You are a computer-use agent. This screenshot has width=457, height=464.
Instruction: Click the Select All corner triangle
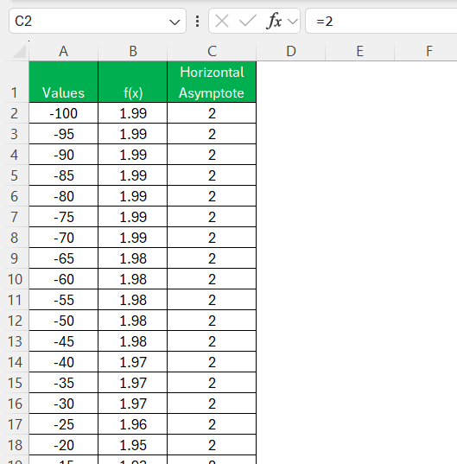coord(20,52)
